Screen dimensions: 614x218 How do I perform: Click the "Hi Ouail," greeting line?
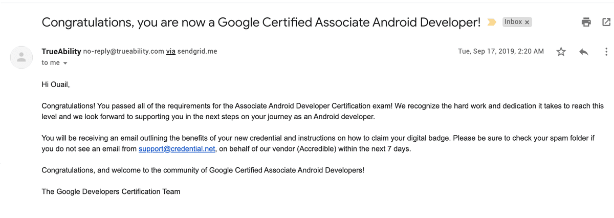click(55, 84)
